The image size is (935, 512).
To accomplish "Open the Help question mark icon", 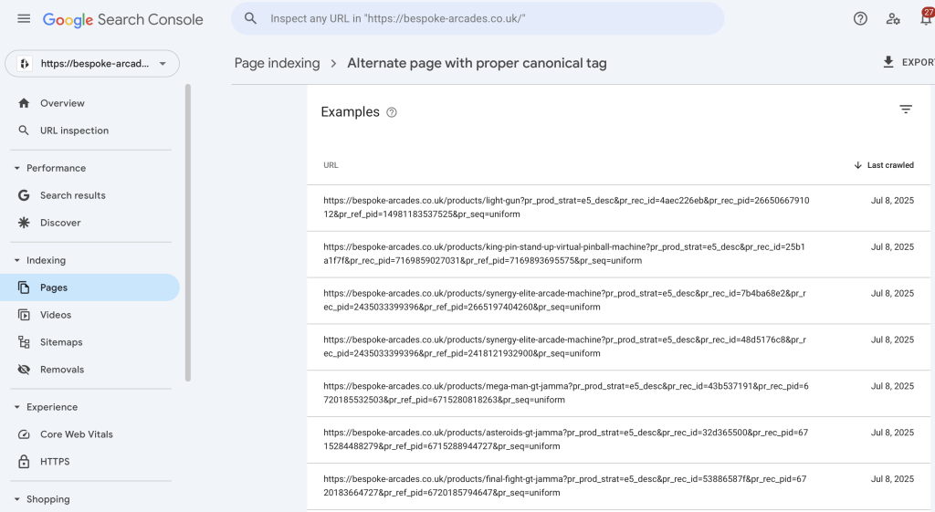I will [860, 18].
